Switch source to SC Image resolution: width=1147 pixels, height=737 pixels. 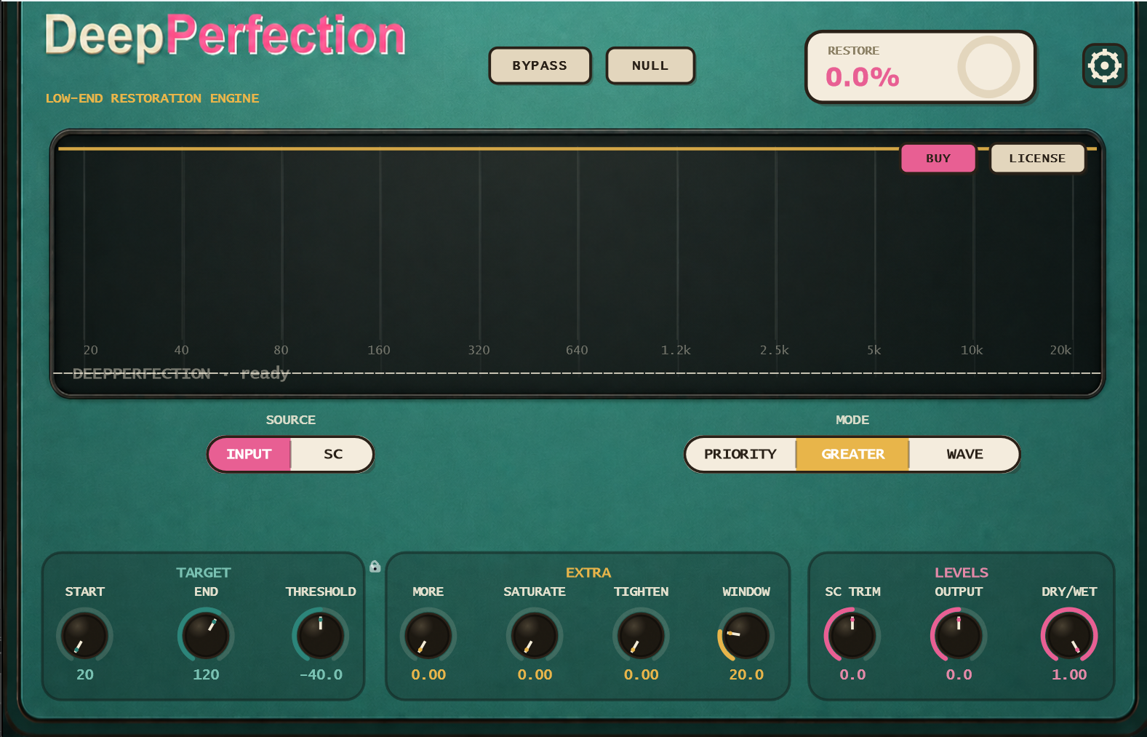pyautogui.click(x=332, y=454)
